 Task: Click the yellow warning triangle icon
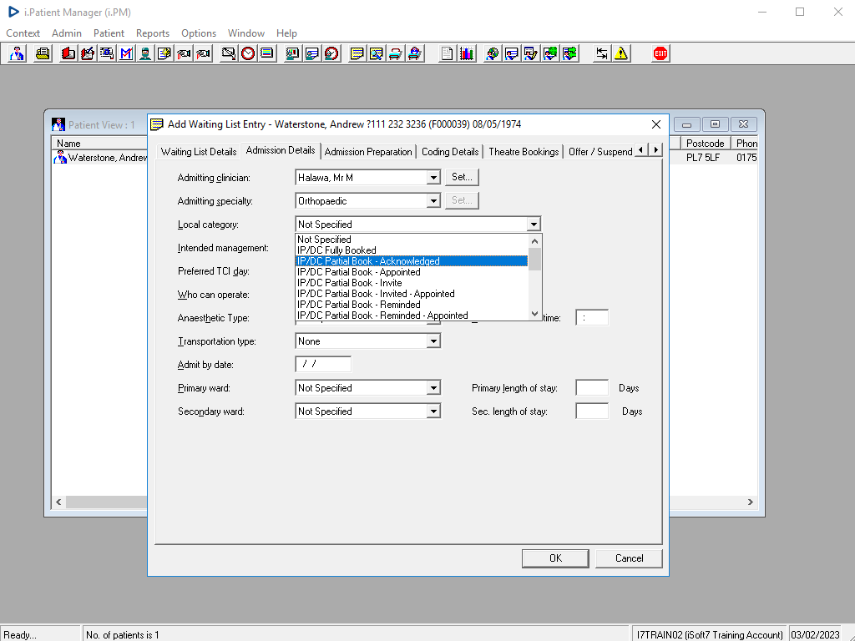tap(621, 53)
